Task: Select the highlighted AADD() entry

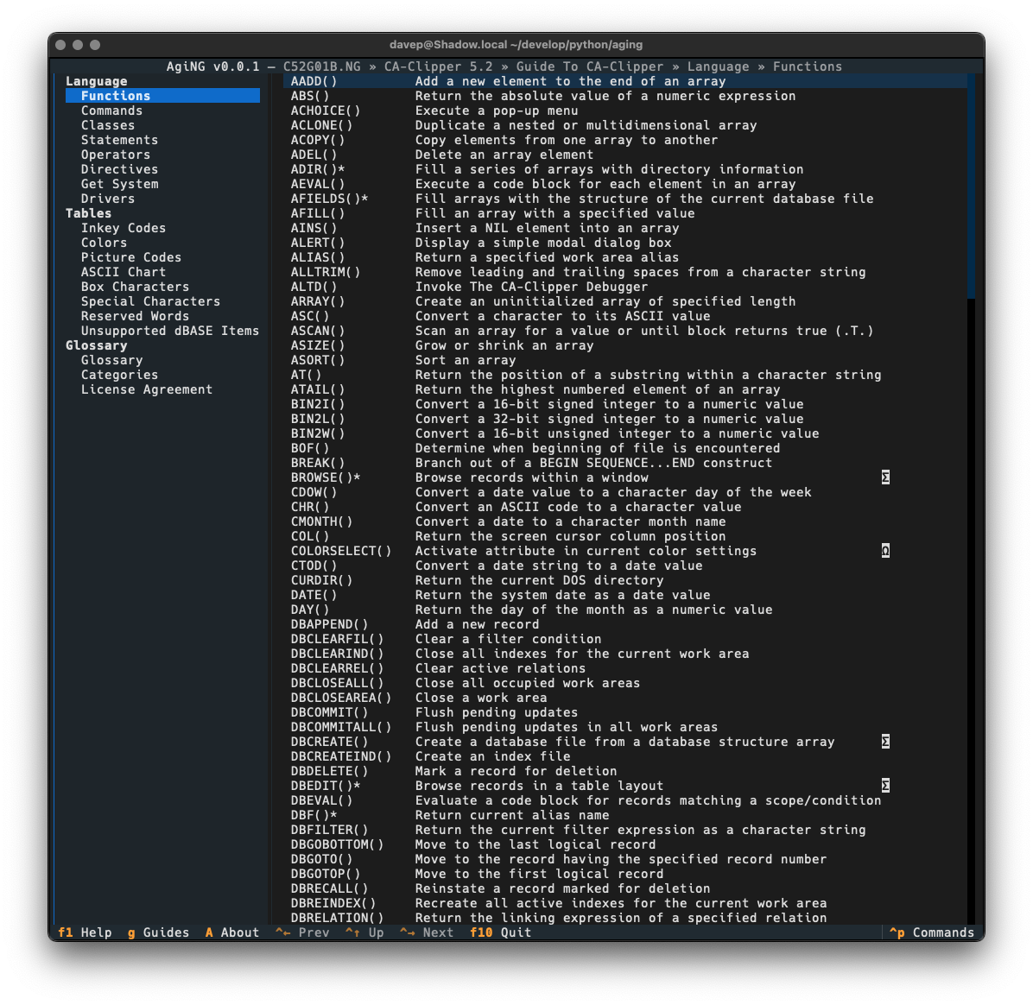Action: point(314,81)
